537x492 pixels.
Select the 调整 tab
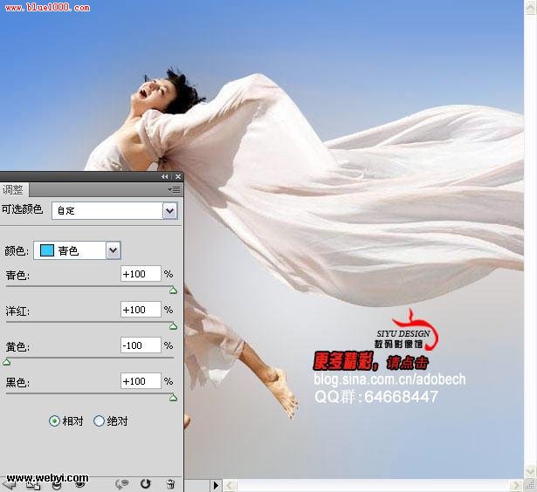click(x=13, y=189)
